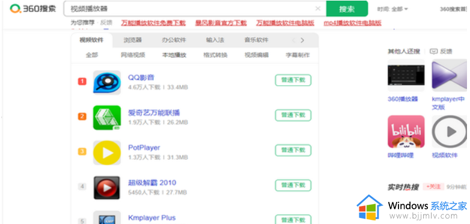Click 反馈 text beside 其他人还搜
This screenshot has width=470, height=224.
click(446, 52)
